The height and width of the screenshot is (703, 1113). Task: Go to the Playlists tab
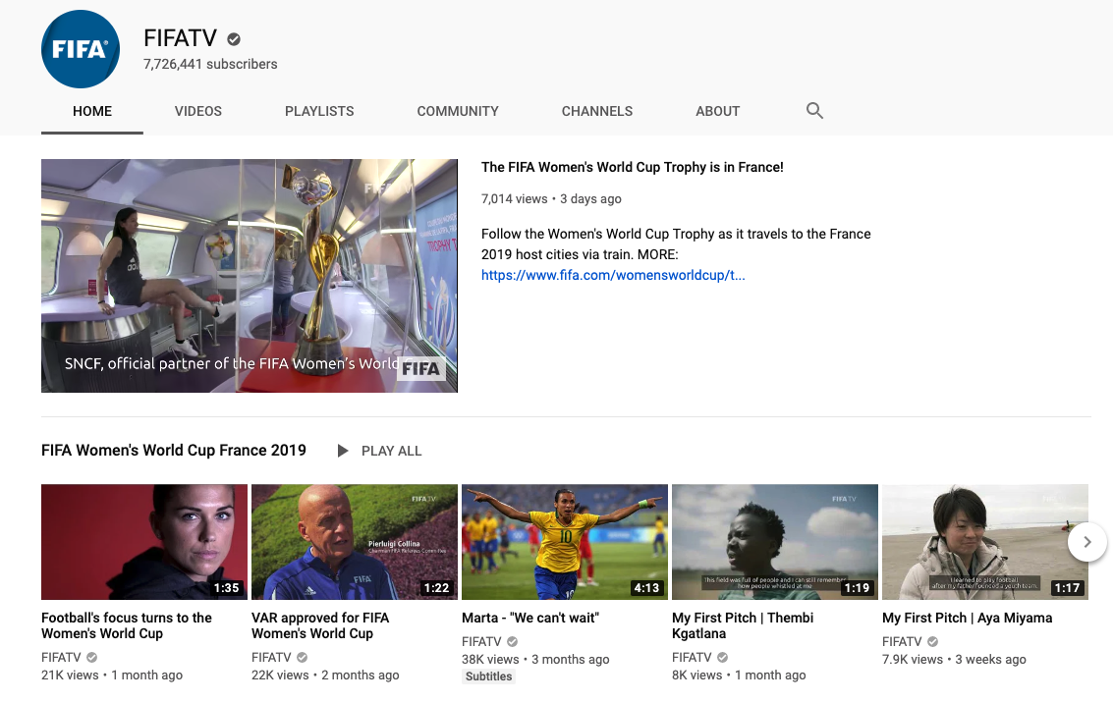(x=319, y=111)
